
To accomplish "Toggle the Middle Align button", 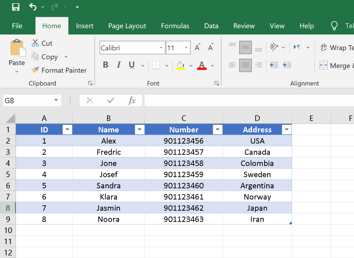I will click(245, 47).
